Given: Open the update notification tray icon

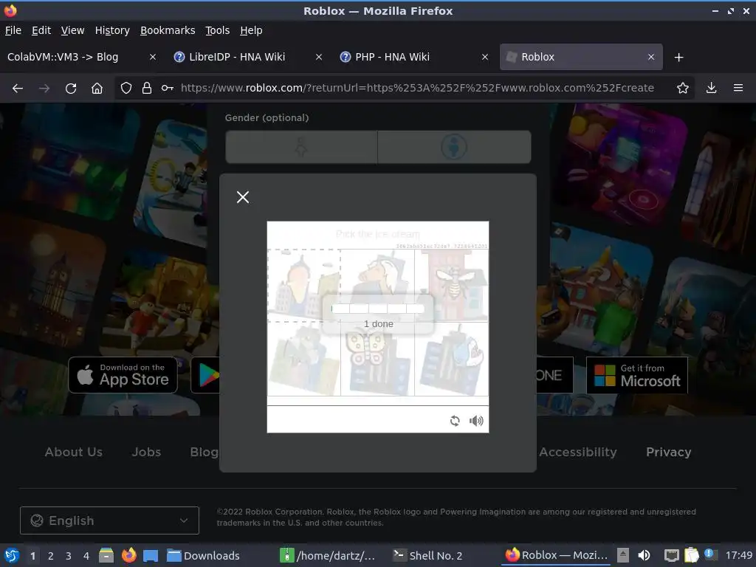Looking at the screenshot, I should [709, 554].
